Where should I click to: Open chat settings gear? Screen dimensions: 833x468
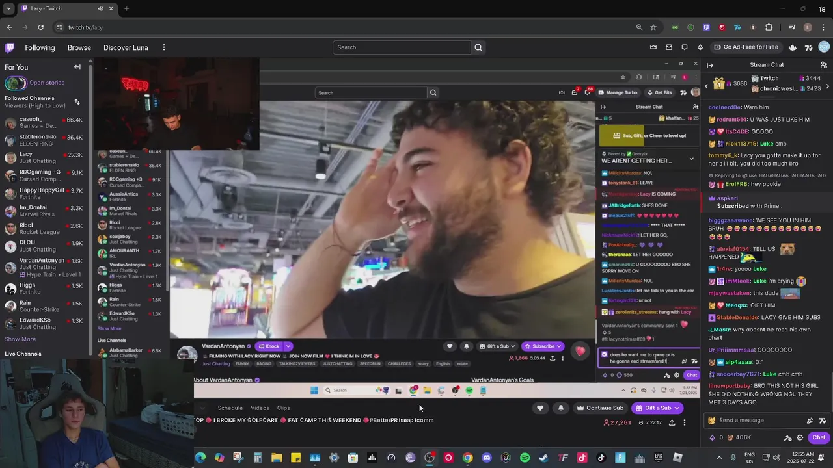click(800, 437)
